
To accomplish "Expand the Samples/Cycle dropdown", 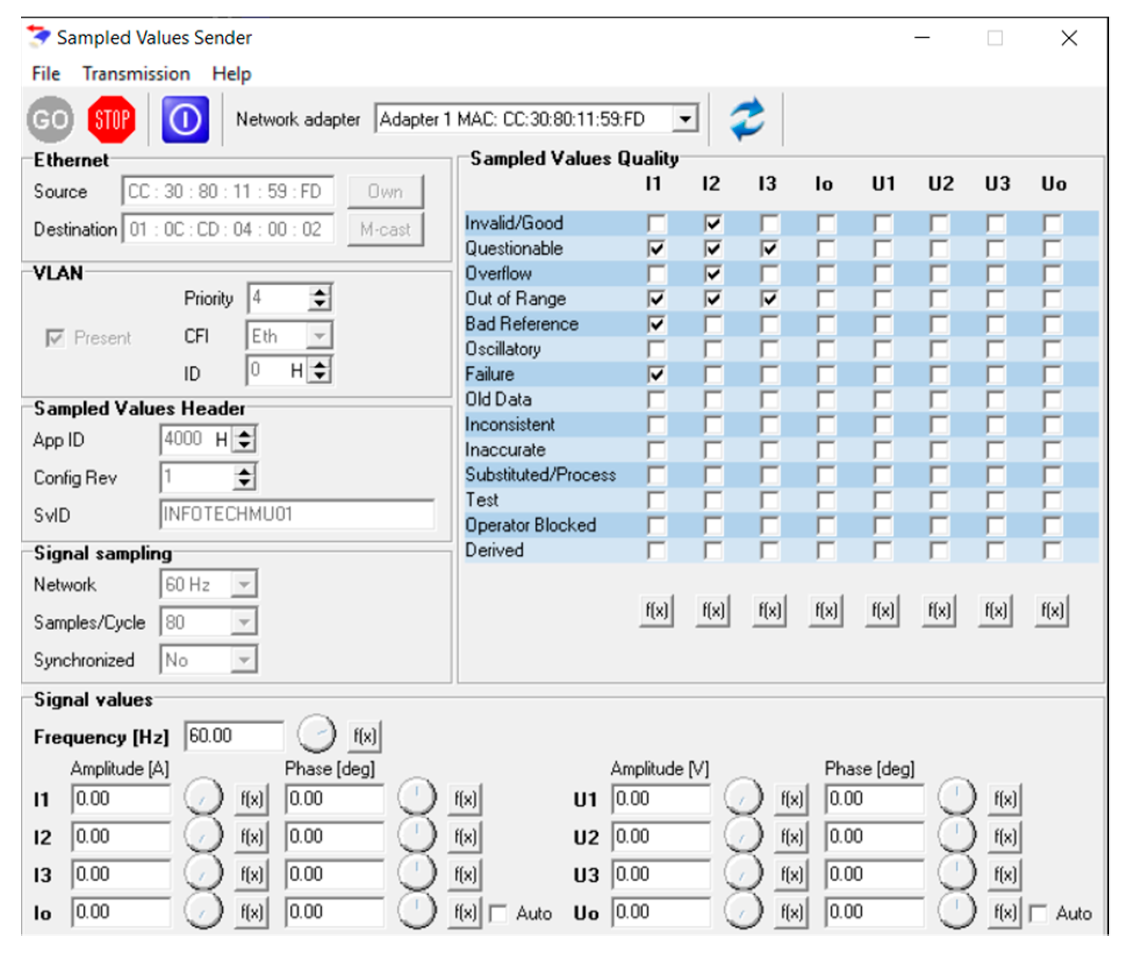I will pyautogui.click(x=244, y=622).
